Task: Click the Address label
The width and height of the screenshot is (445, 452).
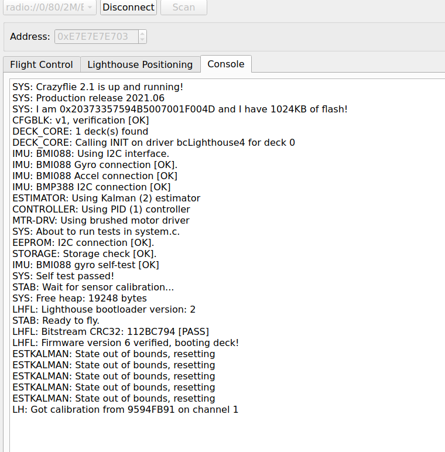Action: [x=30, y=36]
